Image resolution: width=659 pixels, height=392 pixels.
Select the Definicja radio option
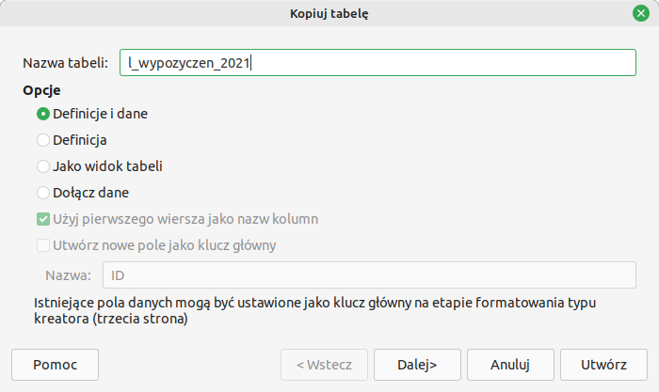point(72,140)
